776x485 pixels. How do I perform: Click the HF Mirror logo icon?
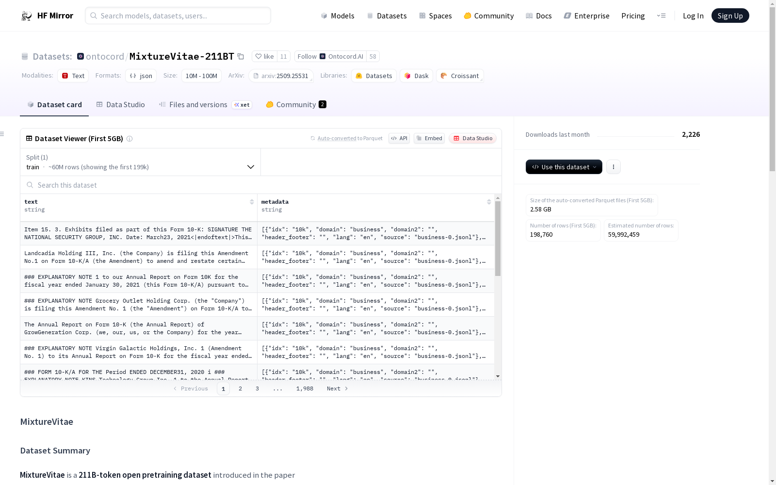[x=27, y=16]
